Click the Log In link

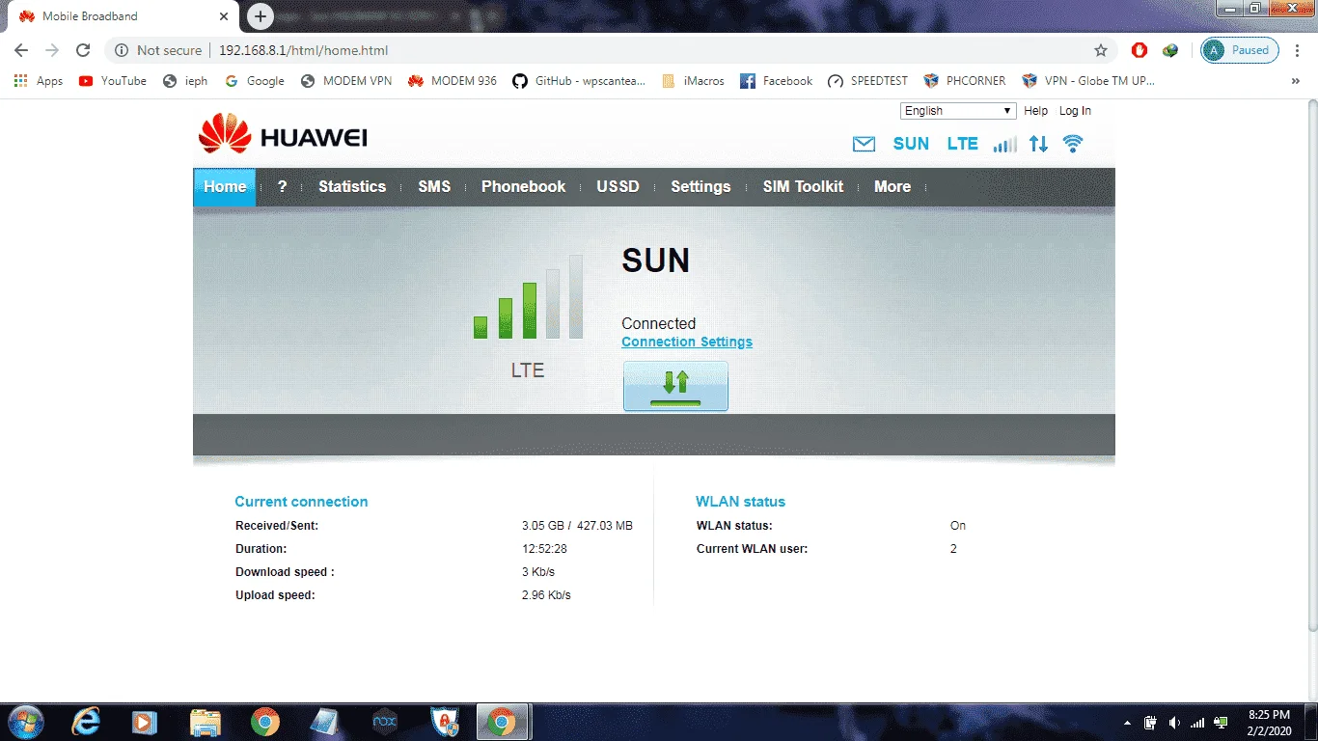point(1075,111)
